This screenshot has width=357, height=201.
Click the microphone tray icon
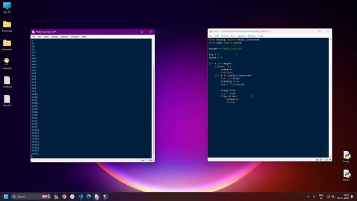pyautogui.click(x=314, y=197)
